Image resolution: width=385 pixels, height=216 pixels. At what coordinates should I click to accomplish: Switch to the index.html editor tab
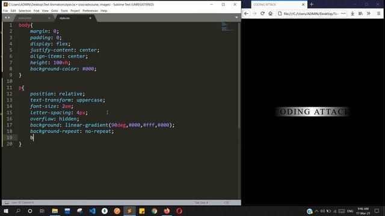coord(33,18)
